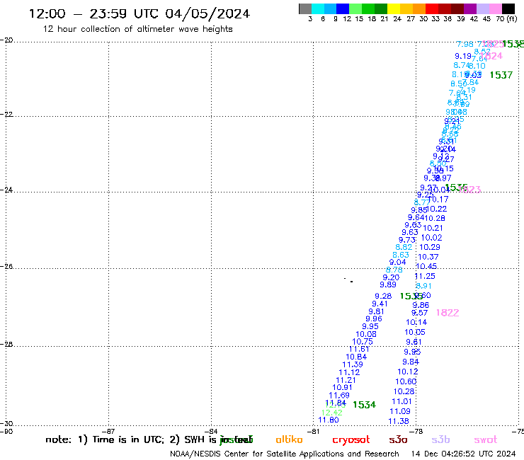Click the wave height value '9.41'

pos(380,304)
